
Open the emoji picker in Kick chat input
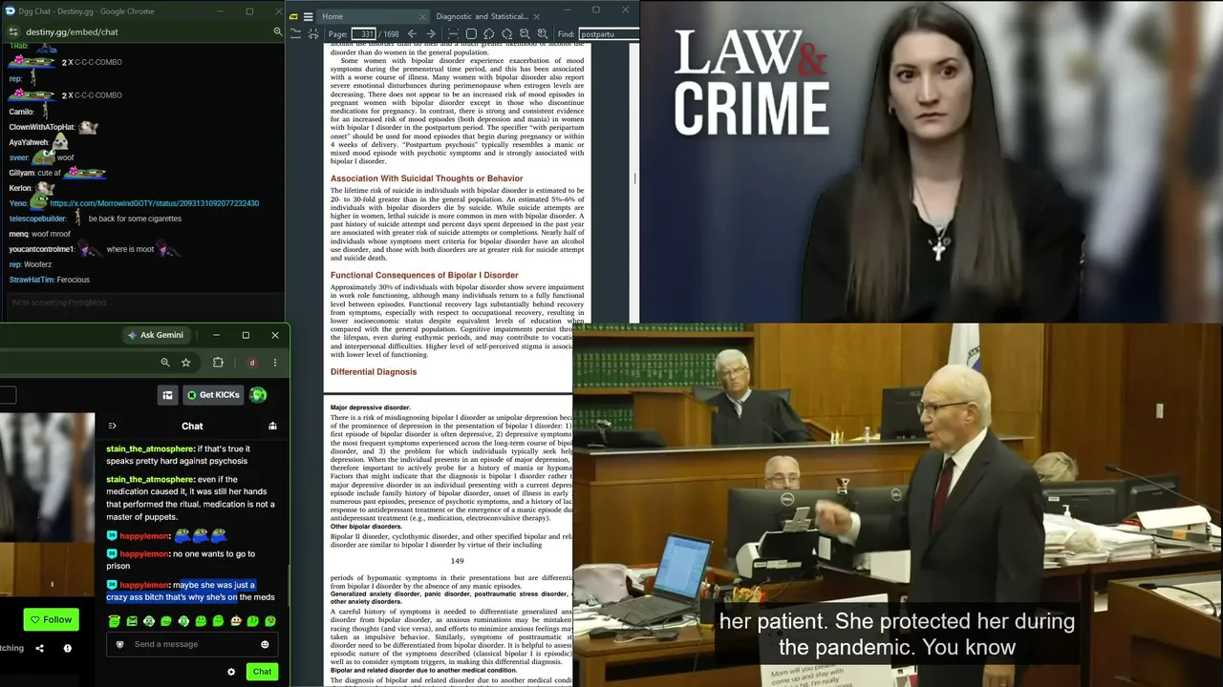(265, 644)
